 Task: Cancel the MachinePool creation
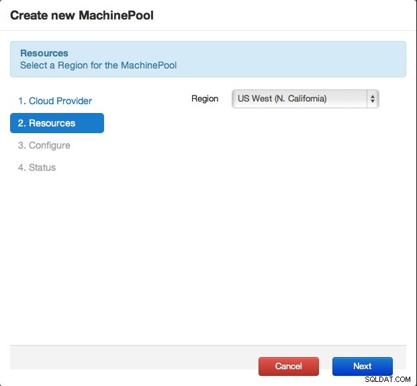click(289, 366)
